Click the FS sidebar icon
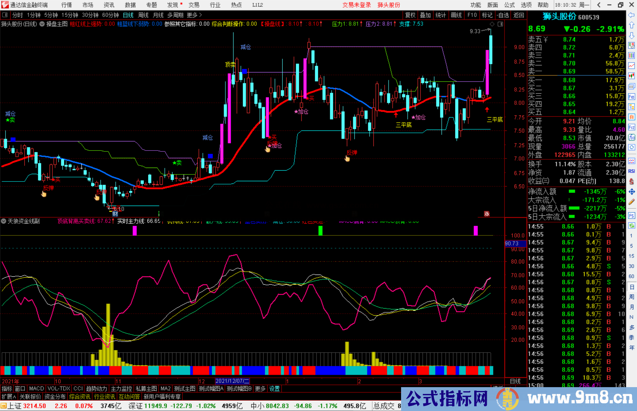637x411 pixels. [631, 216]
